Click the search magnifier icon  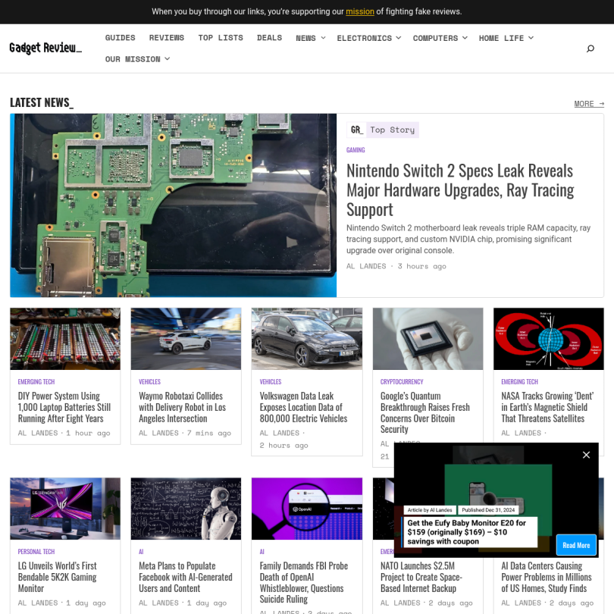point(591,49)
